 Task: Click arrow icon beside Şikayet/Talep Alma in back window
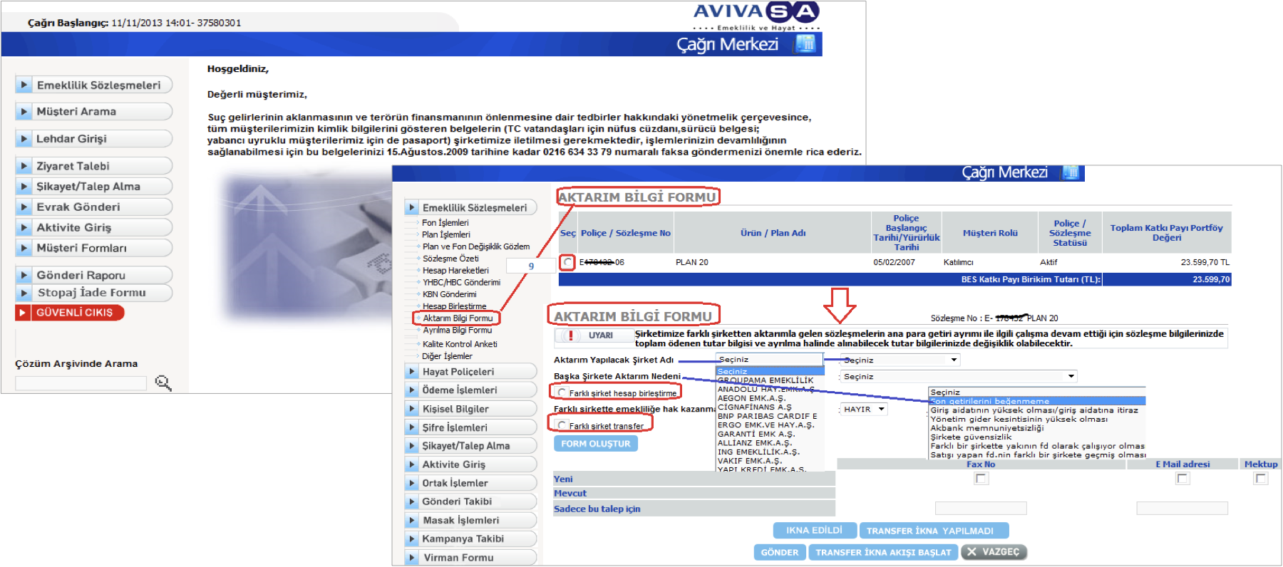tap(24, 186)
